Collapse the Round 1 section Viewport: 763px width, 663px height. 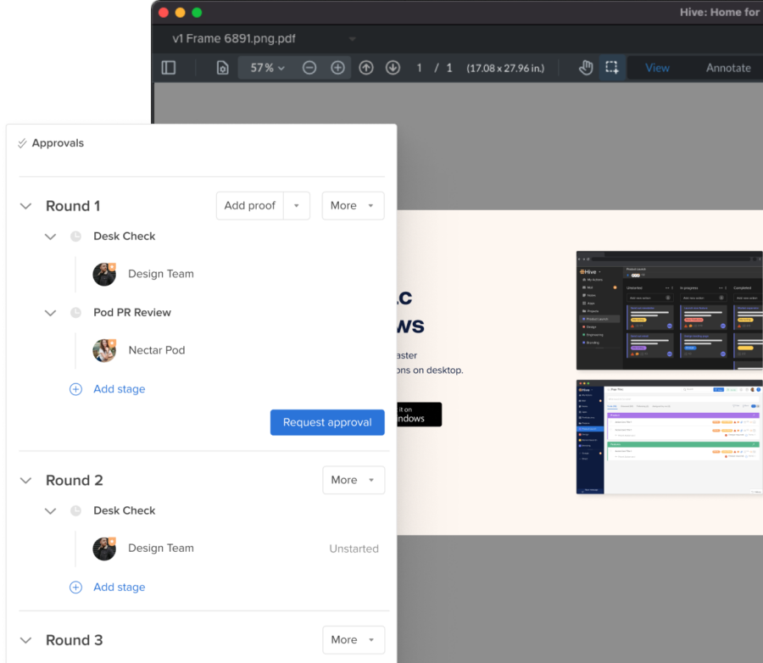click(25, 205)
